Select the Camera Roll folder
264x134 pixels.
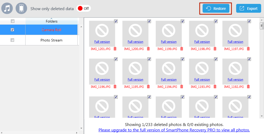(51, 30)
